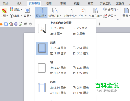Open the 分隔符 breaks dropdown
The width and height of the screenshot is (130, 101).
tap(111, 9)
